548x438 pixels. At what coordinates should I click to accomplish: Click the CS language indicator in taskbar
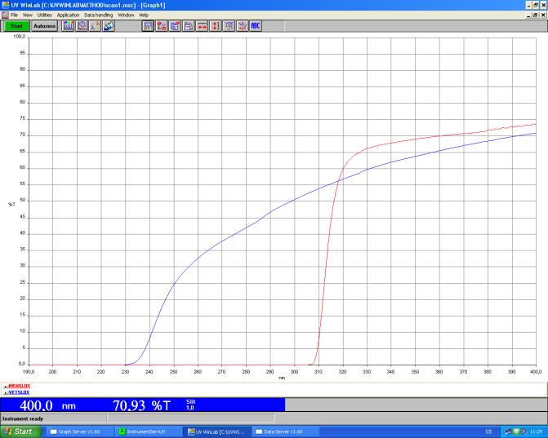488,431
